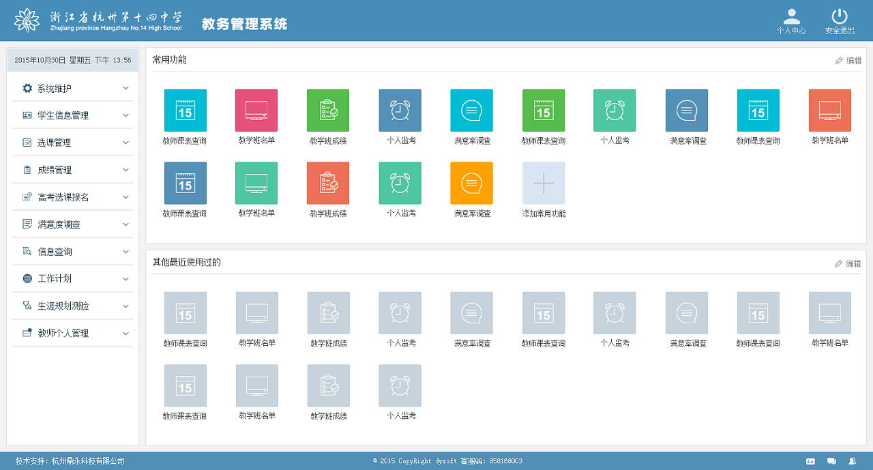
Task: Open the dark blue 教师课表查询 calendar tile
Action: (186, 183)
